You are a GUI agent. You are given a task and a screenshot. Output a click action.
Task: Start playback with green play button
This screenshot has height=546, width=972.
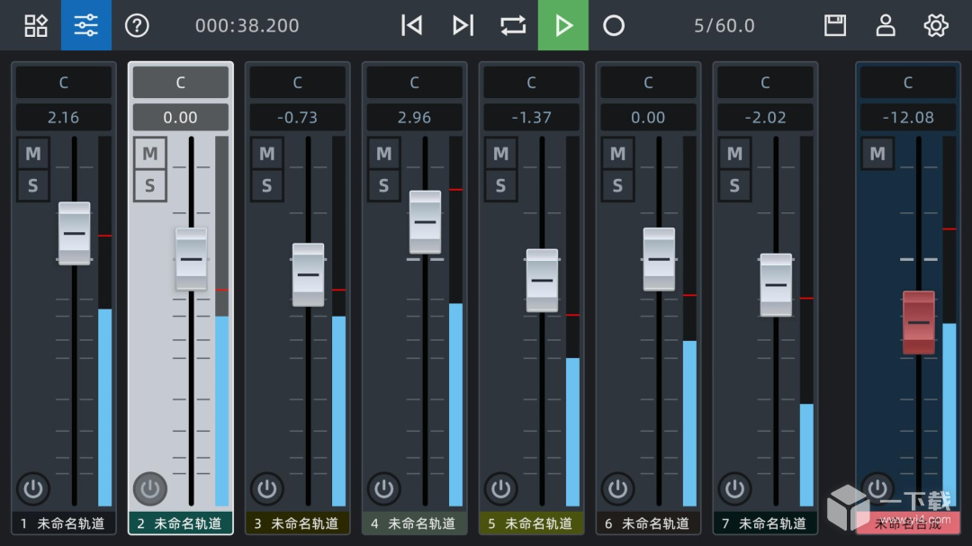(x=563, y=25)
